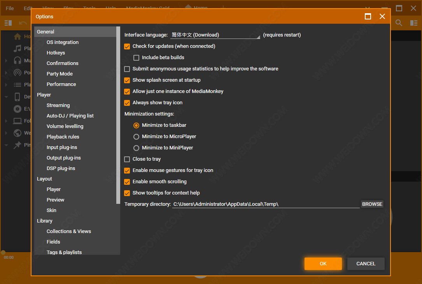Collapse the pinned node arrow in tree
Screen dimensions: 422x284
(6, 145)
